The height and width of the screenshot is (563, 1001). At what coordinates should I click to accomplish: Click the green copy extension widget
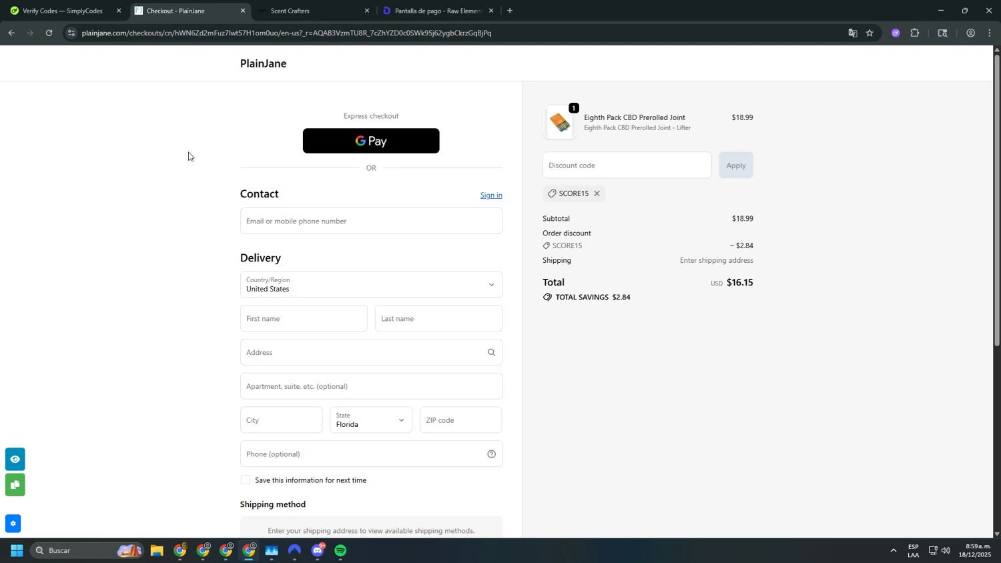click(15, 485)
